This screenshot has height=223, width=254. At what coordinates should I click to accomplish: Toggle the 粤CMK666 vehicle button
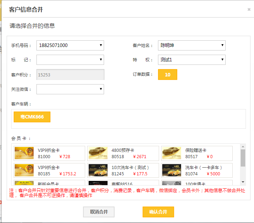(32, 117)
